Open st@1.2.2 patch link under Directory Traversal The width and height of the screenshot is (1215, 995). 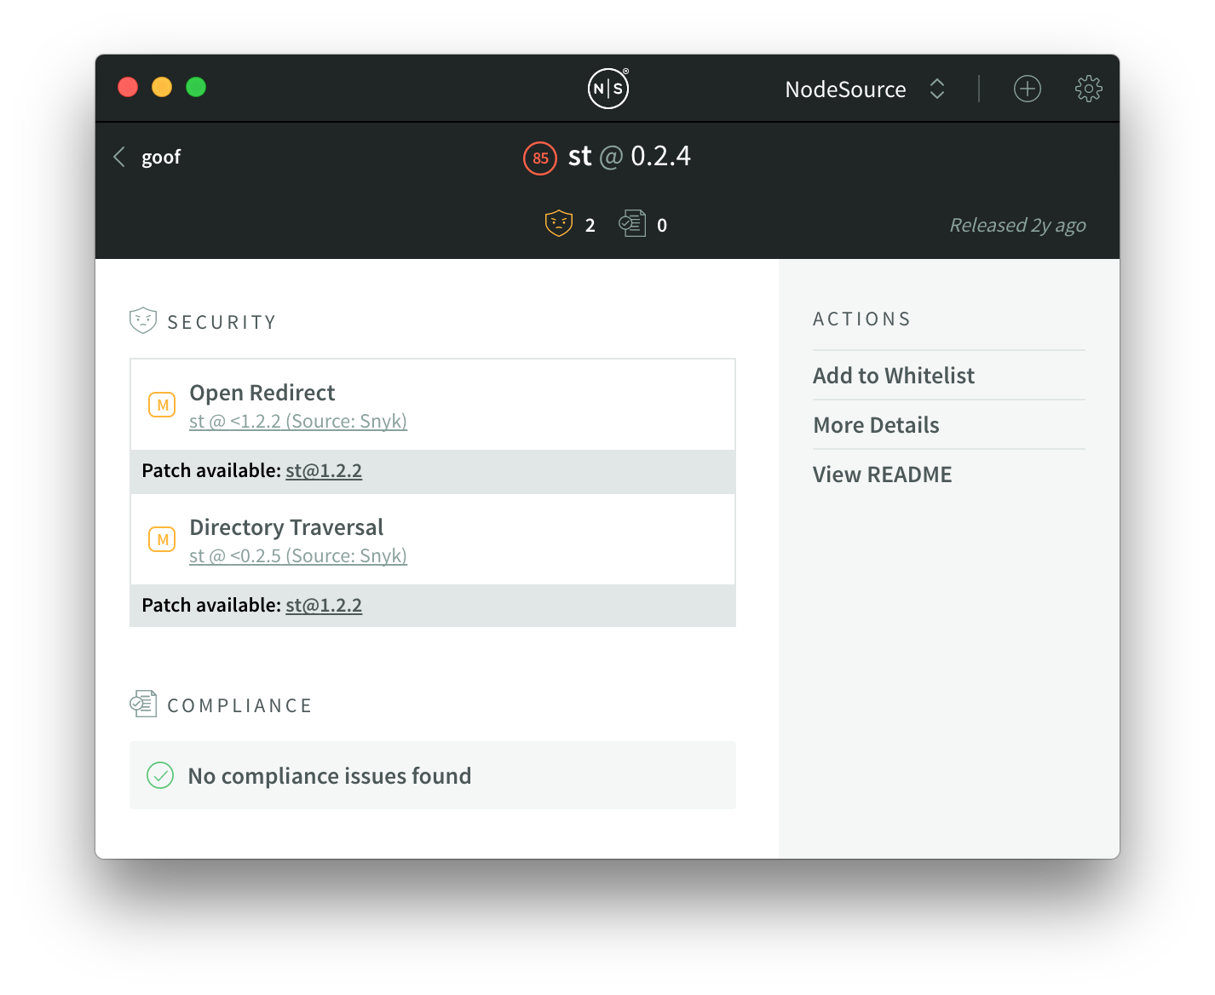324,606
